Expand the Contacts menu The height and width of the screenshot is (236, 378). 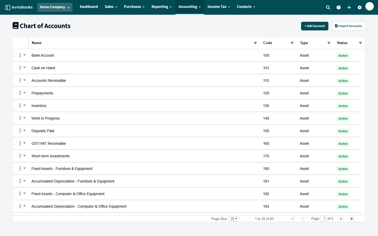pyautogui.click(x=246, y=7)
